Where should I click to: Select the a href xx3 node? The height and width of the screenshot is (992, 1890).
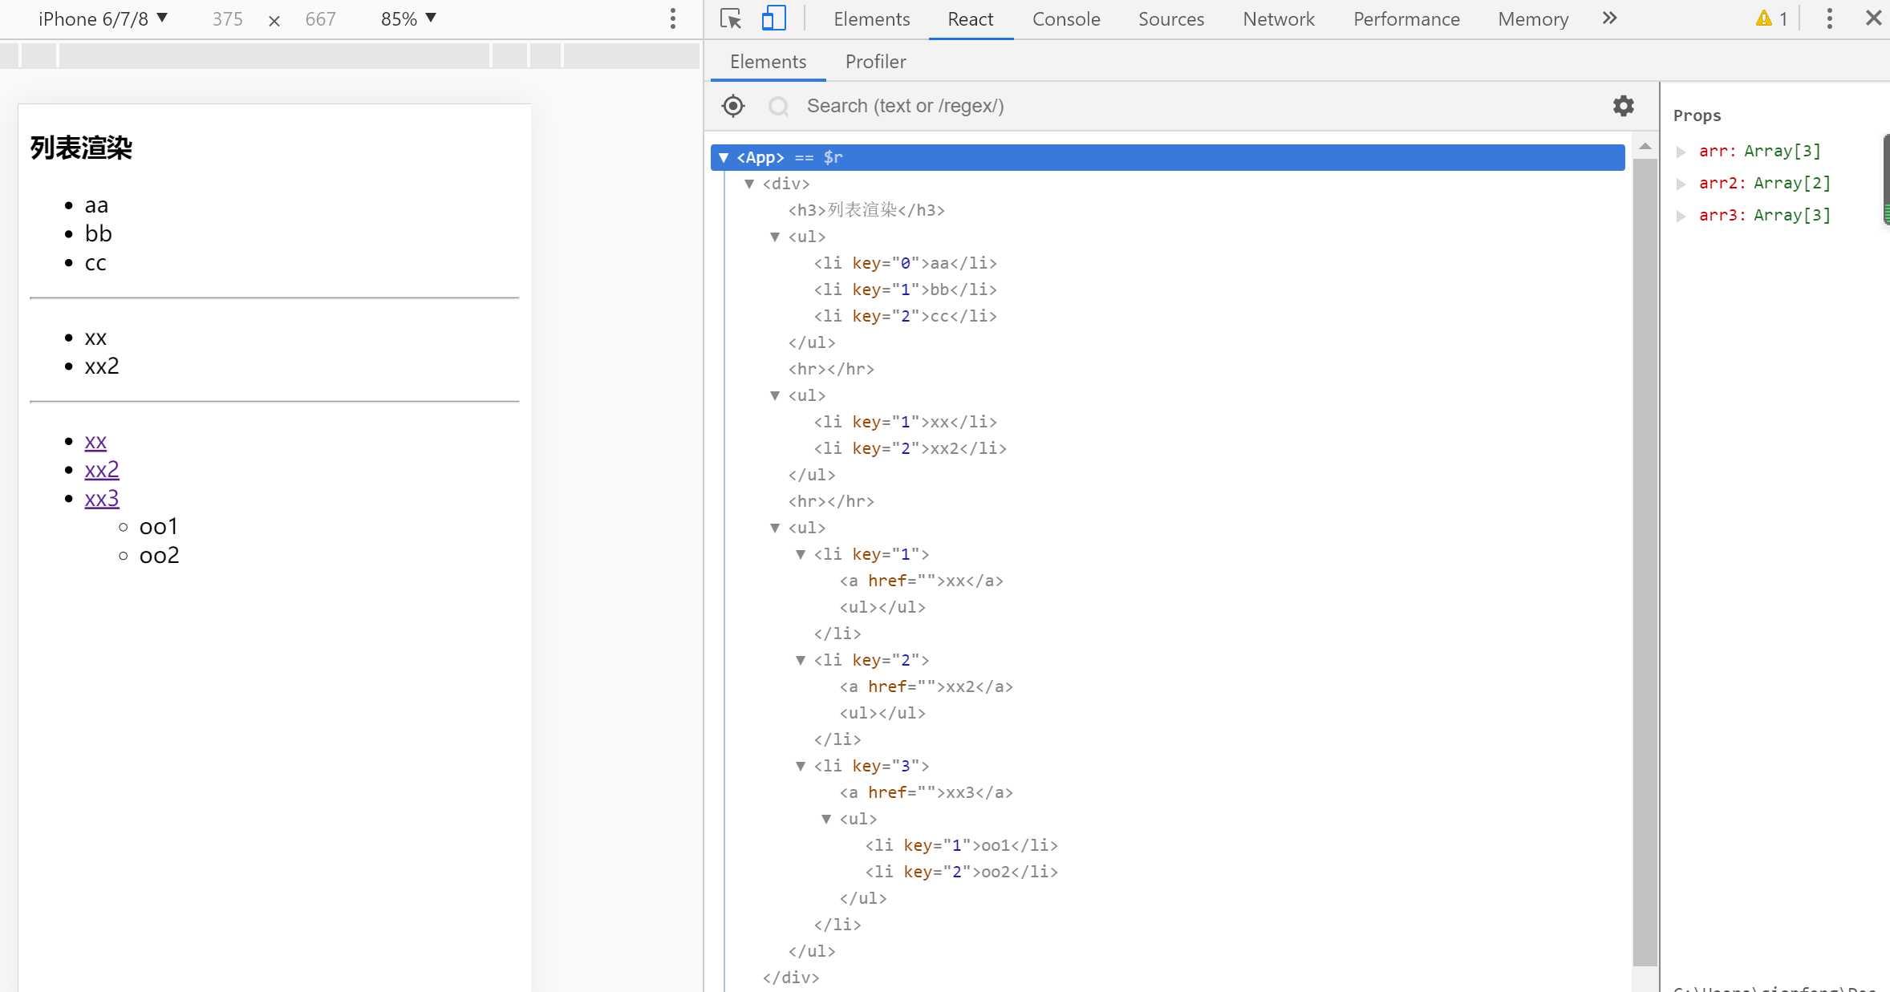click(x=926, y=792)
